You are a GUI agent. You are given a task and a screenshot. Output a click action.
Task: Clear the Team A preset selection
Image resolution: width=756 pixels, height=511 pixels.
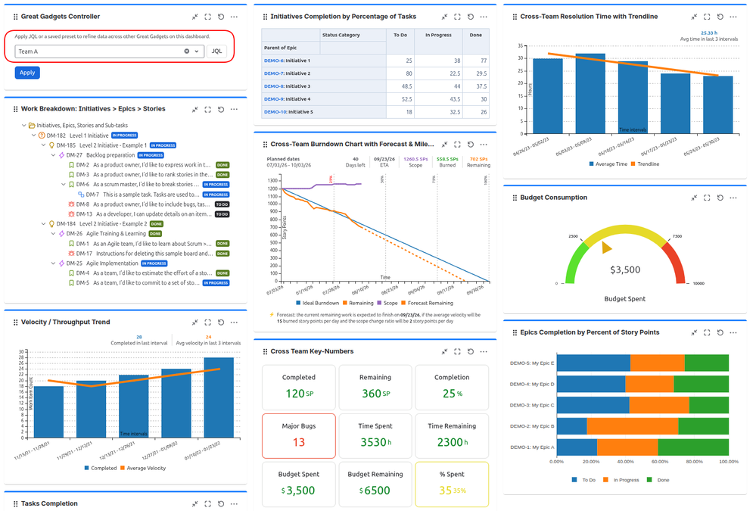click(x=187, y=51)
